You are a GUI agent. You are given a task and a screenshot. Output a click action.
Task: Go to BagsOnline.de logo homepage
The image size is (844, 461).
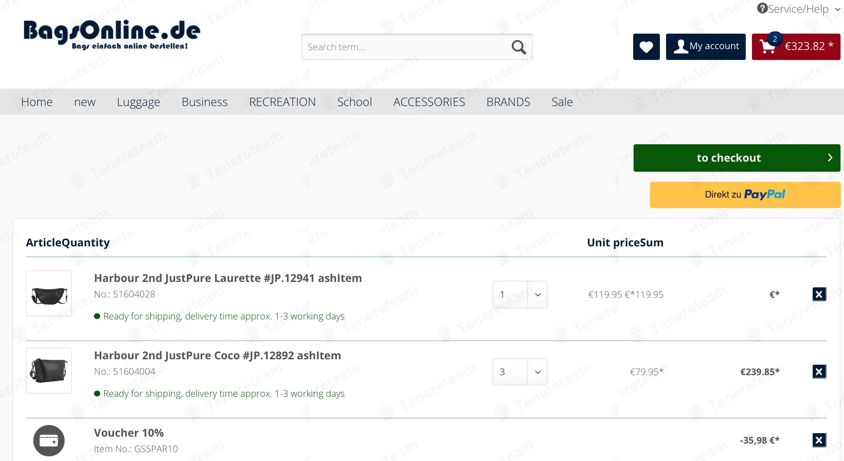tap(112, 35)
